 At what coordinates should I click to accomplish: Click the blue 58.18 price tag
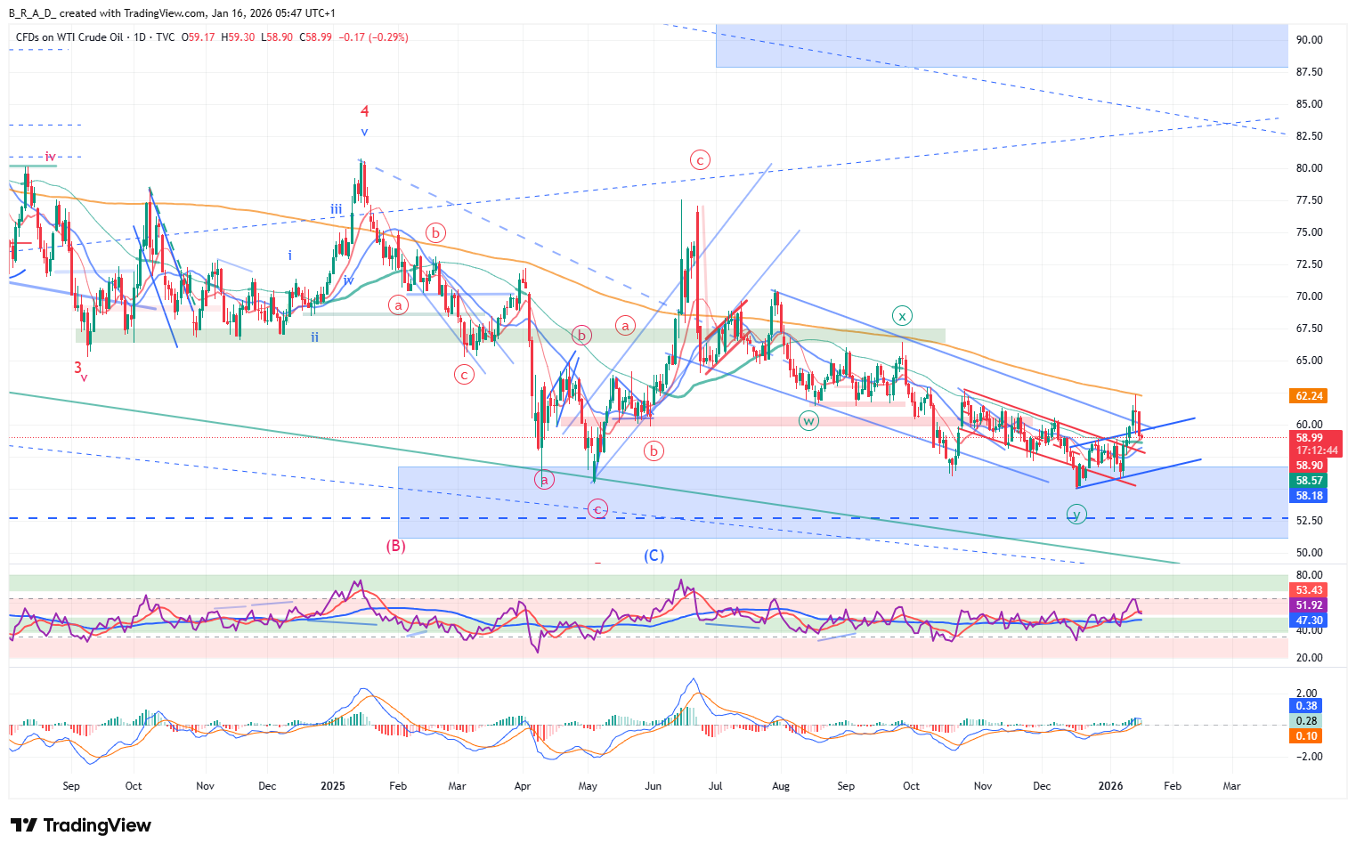(1309, 496)
